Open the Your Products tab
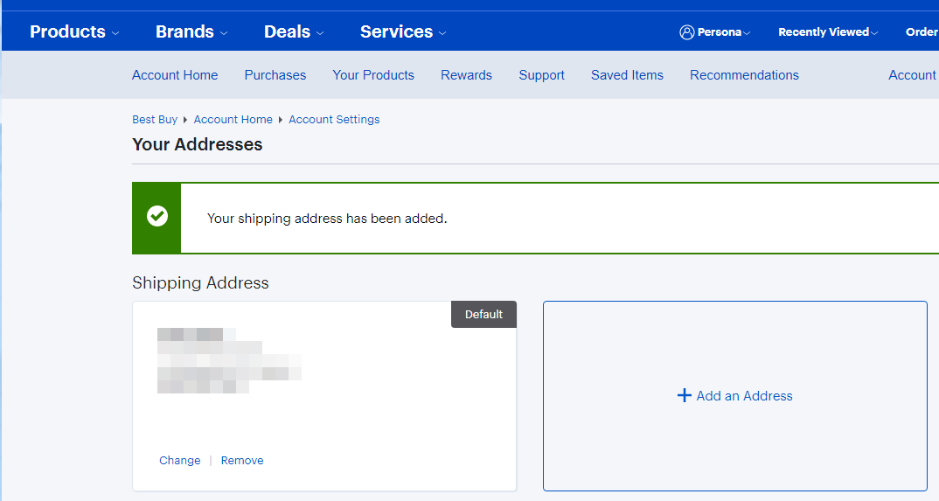Viewport: 939px width, 501px height. [x=373, y=75]
